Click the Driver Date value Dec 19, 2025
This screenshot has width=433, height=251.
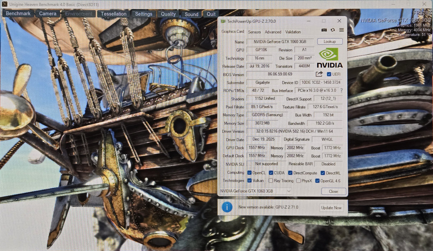(263, 139)
